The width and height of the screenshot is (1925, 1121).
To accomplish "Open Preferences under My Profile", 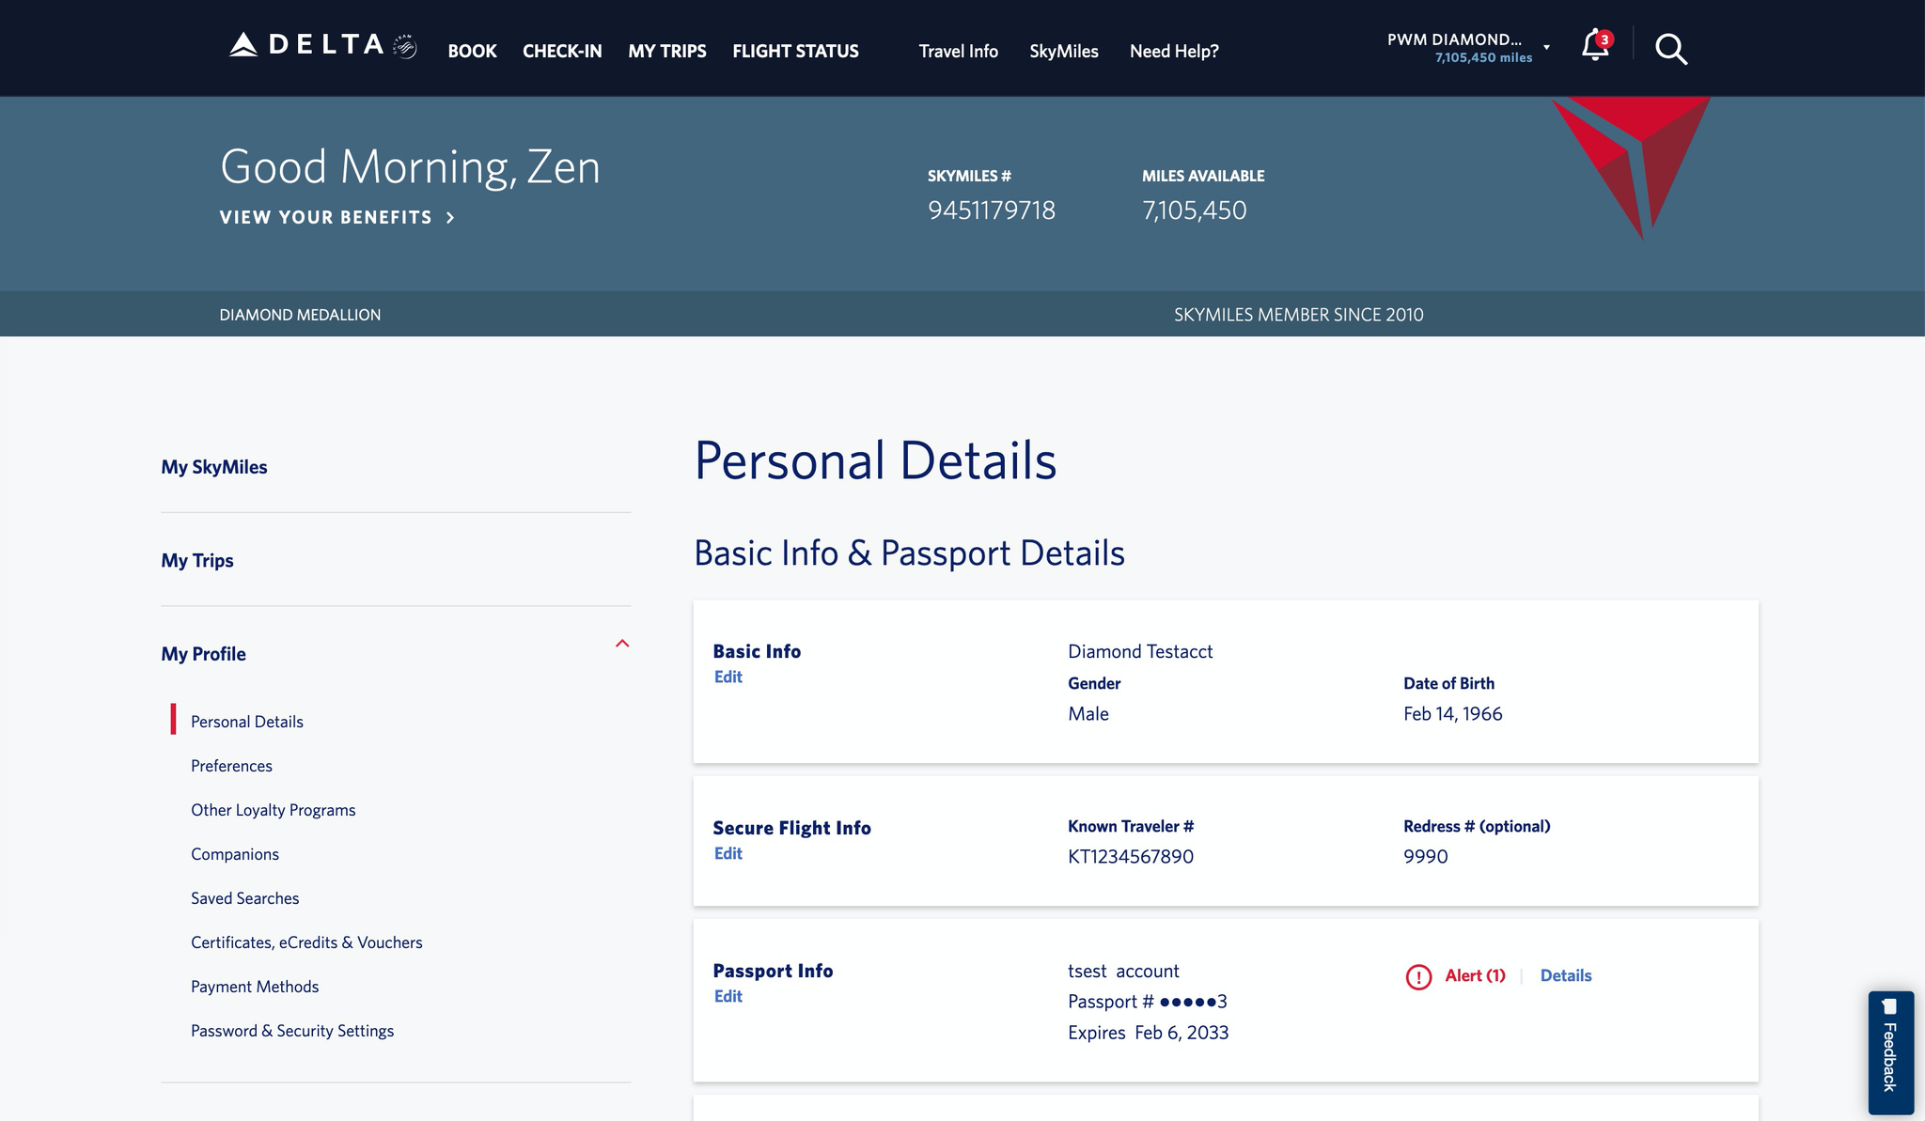I will point(230,765).
